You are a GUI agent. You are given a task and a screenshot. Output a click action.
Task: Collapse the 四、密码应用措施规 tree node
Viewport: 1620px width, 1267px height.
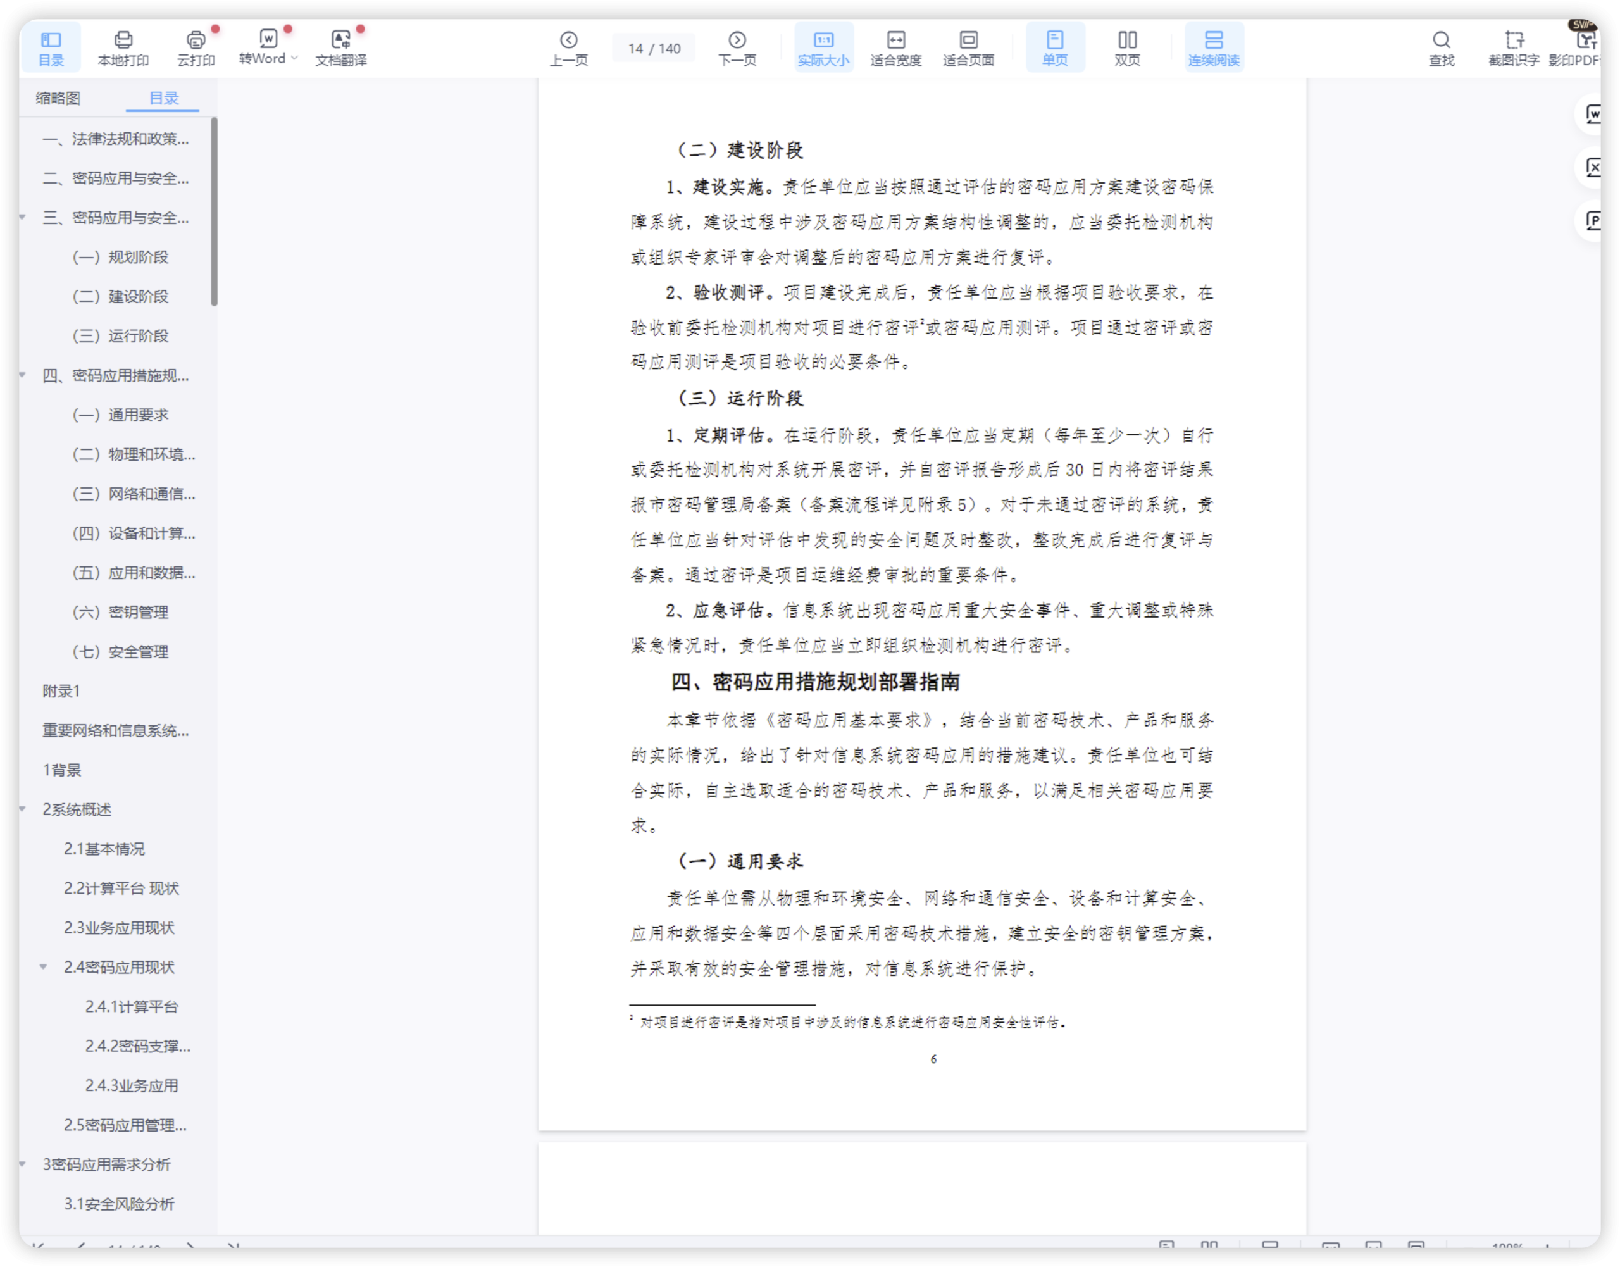point(22,375)
